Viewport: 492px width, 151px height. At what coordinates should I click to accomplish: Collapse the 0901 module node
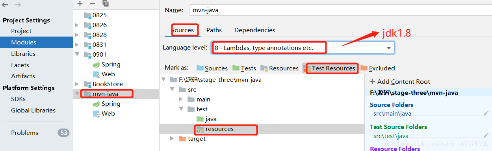77,55
